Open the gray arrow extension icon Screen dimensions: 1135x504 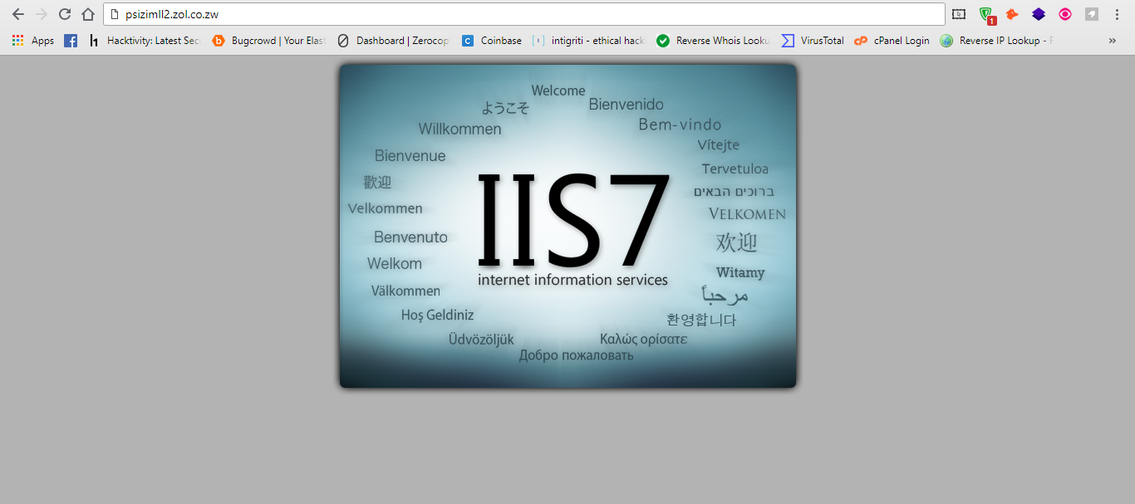click(x=1092, y=14)
